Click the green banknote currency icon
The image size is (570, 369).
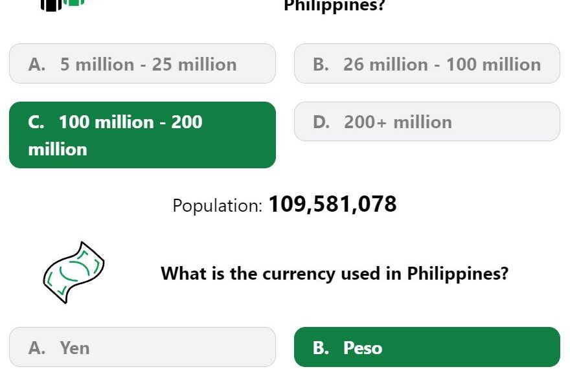pos(74,273)
